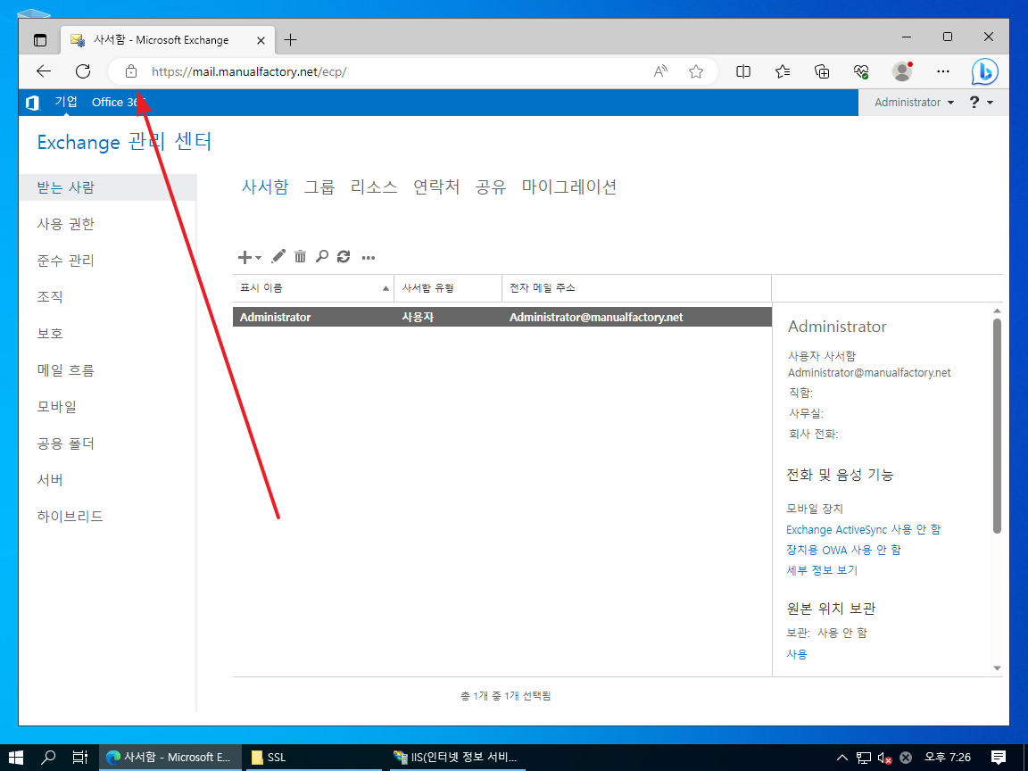Open Browser essentials heart icon

(861, 71)
